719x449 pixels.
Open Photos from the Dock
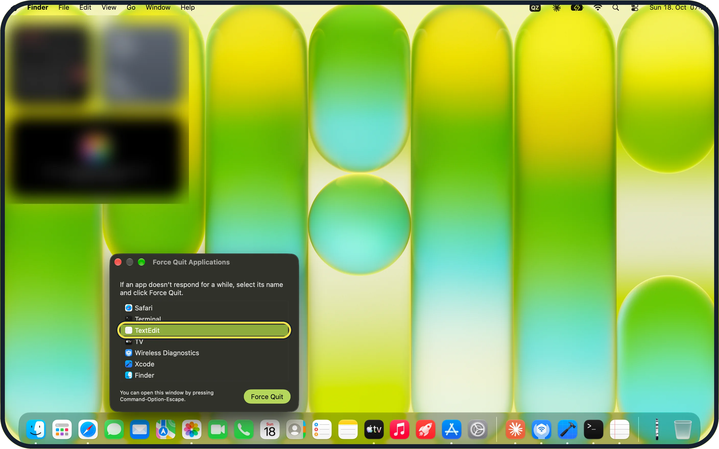(x=191, y=429)
